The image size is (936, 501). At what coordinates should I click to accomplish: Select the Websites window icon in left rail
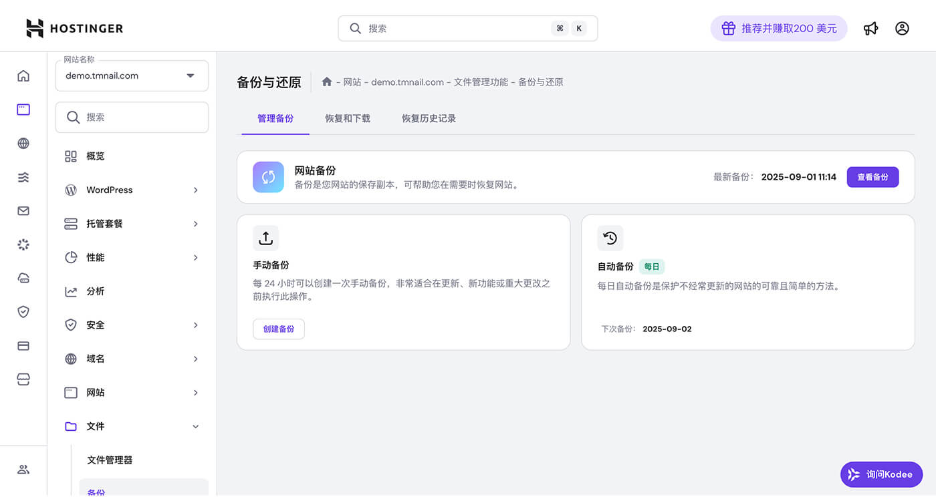click(23, 110)
